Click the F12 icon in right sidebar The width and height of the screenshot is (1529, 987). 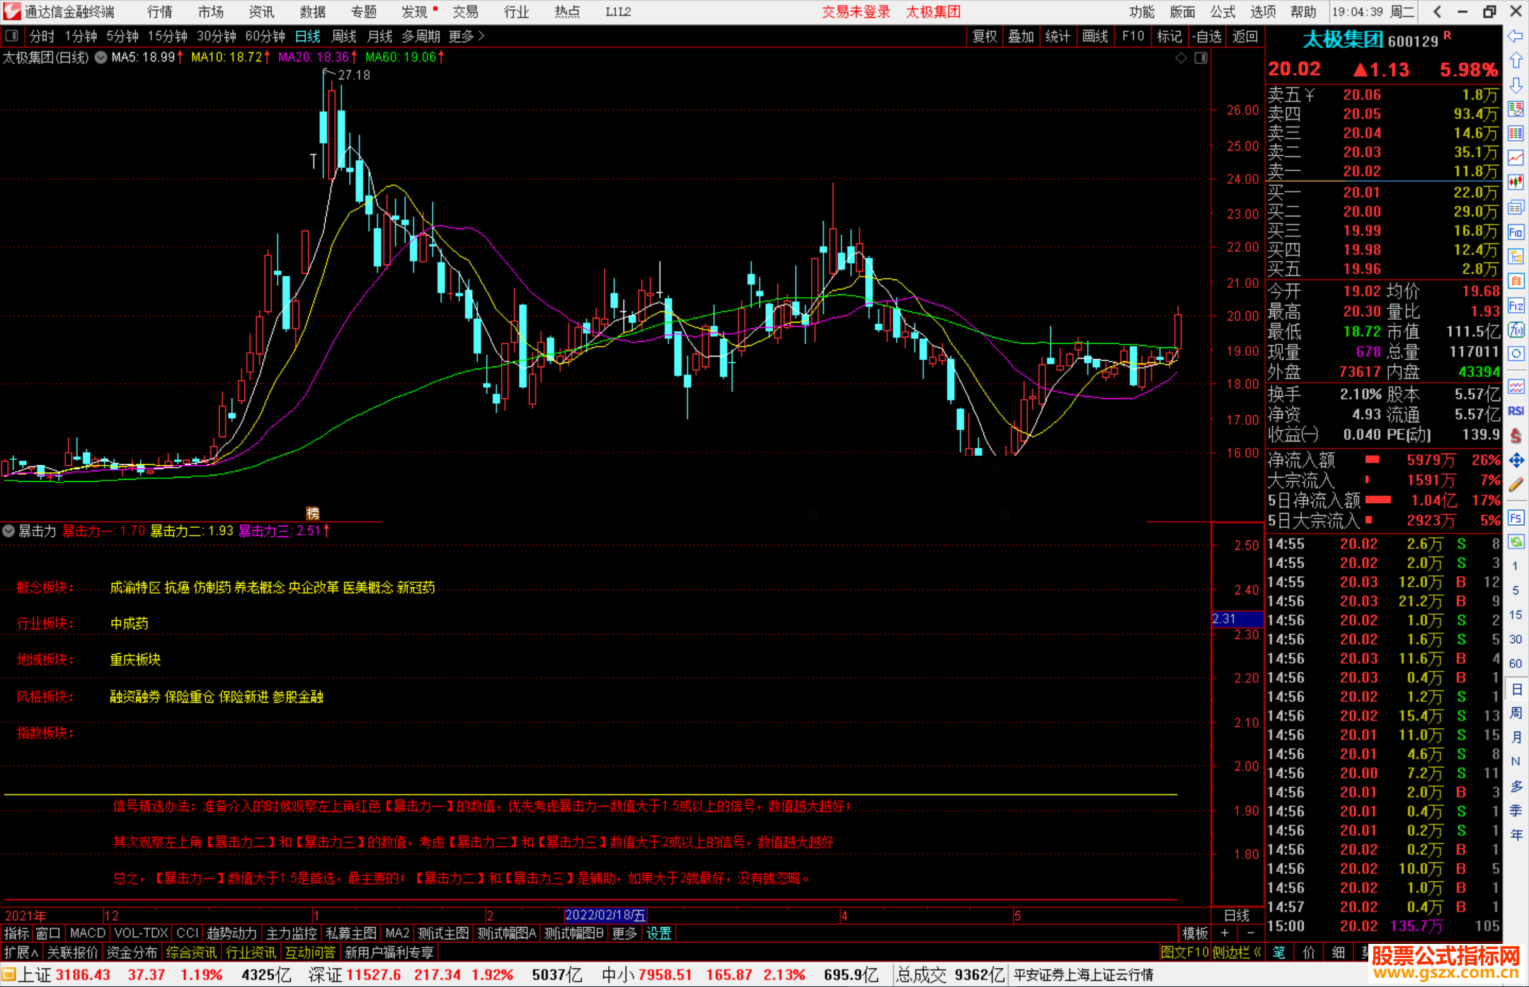(x=1516, y=306)
